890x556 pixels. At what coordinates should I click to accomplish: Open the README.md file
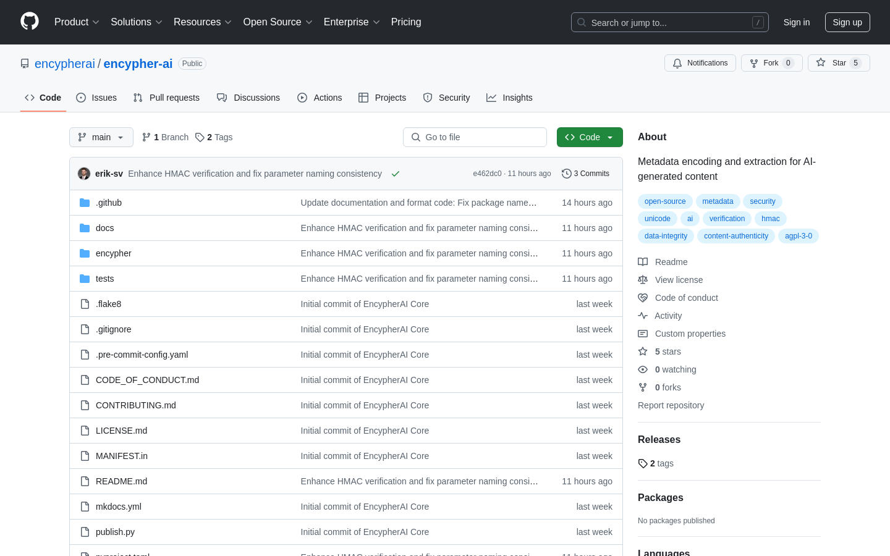pyautogui.click(x=121, y=481)
